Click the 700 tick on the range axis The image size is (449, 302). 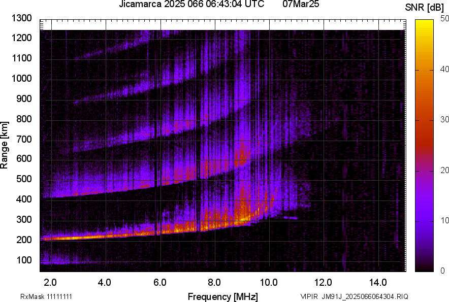coord(24,139)
